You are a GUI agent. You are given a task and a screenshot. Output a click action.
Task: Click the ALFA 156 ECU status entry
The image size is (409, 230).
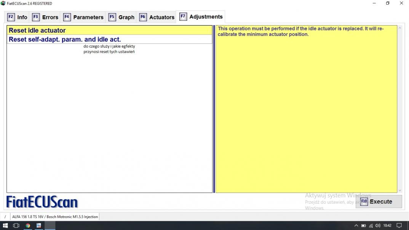(x=55, y=217)
